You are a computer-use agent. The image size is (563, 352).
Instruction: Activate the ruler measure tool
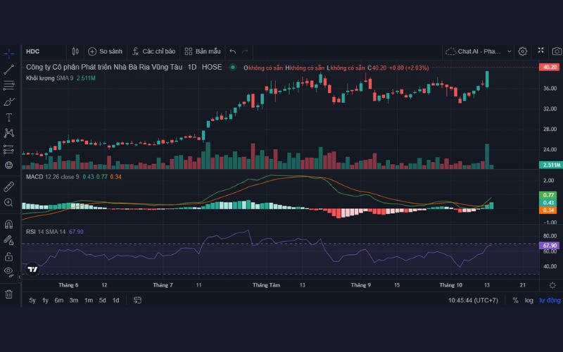9,187
